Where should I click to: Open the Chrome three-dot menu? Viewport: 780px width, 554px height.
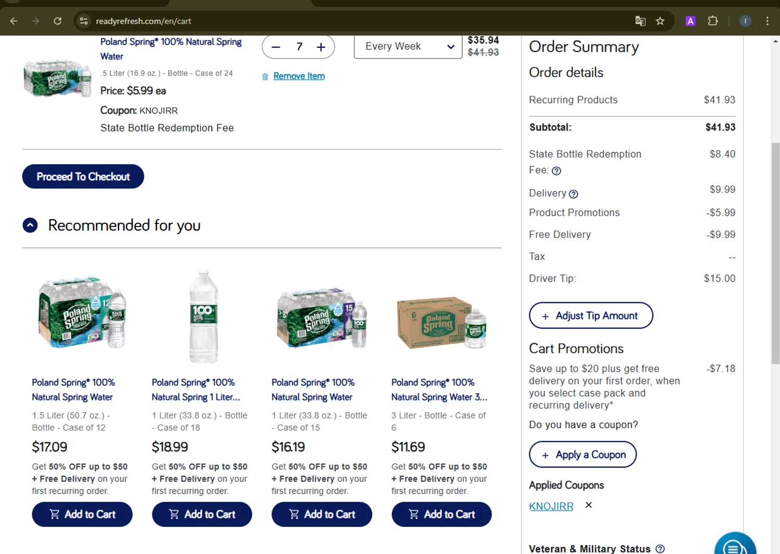point(767,21)
